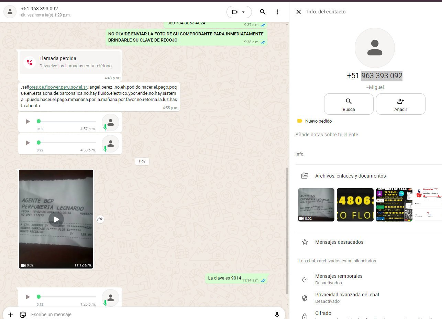The height and width of the screenshot is (319, 442).
Task: Click the Busca button in contact info
Action: click(349, 104)
